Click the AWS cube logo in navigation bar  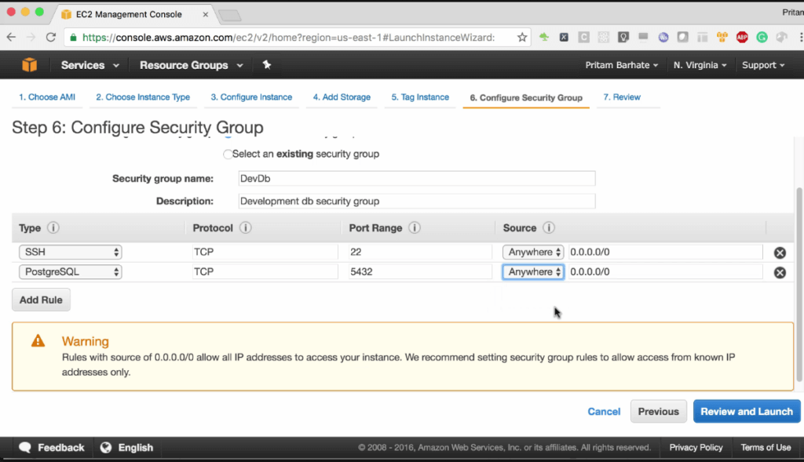pyautogui.click(x=28, y=65)
